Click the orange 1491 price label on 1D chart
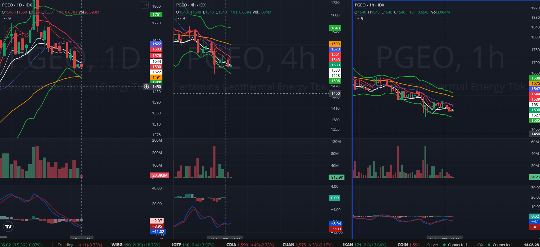The width and height of the screenshot is (540, 247). pyautogui.click(x=157, y=77)
